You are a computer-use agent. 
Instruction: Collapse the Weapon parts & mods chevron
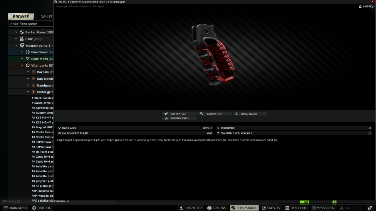16,45
